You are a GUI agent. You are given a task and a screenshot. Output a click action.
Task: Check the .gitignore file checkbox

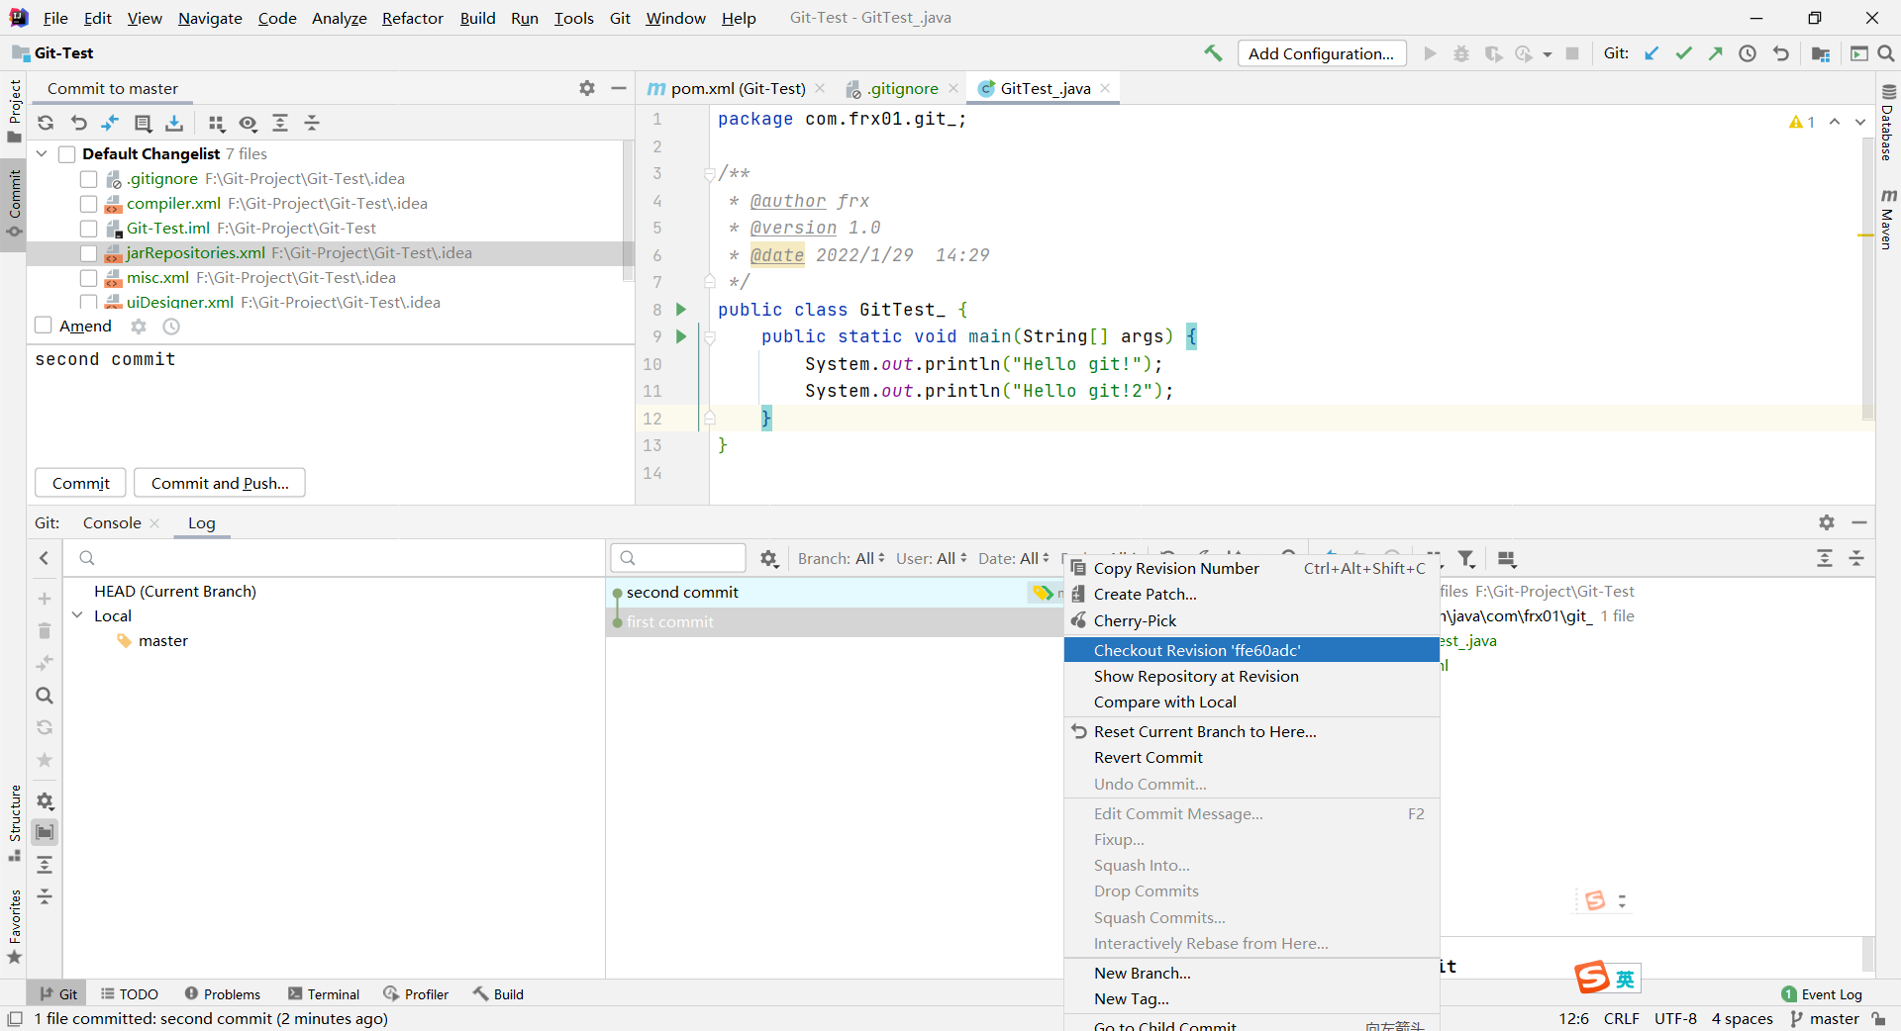click(88, 179)
